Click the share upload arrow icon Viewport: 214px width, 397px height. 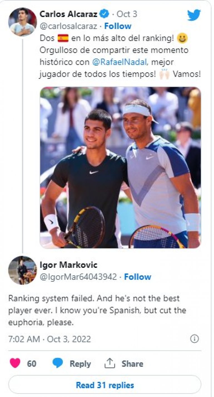110,363
